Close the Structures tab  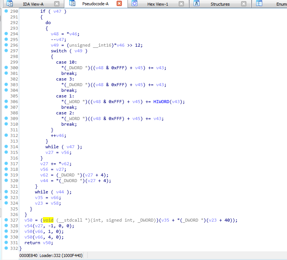244,4
